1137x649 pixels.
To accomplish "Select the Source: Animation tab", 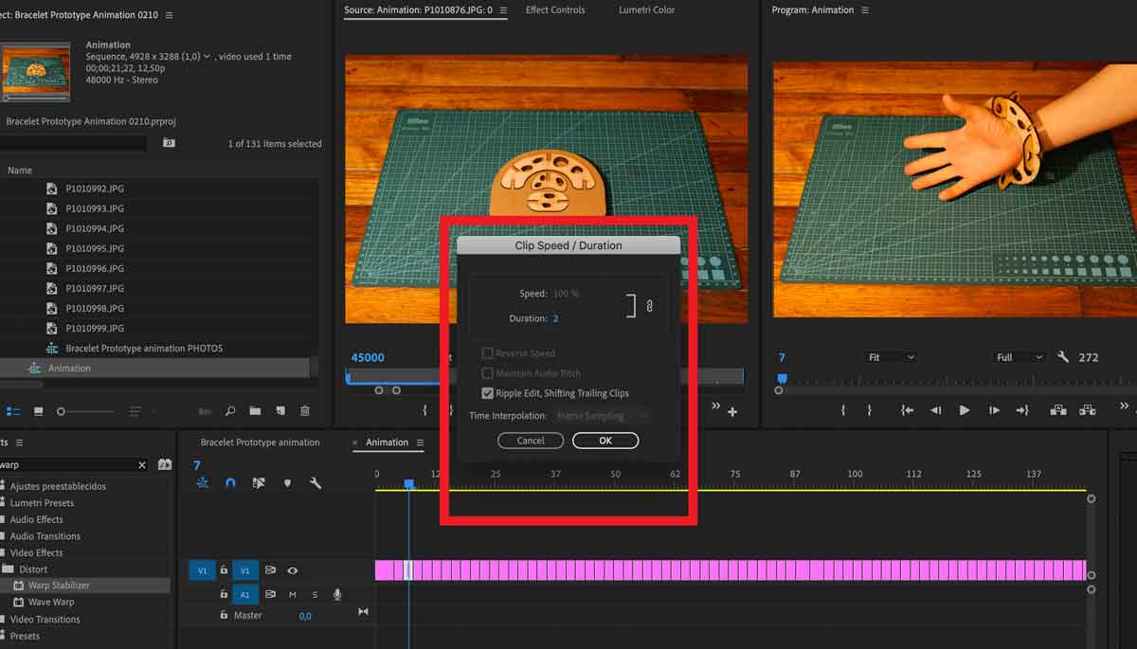I will tap(418, 10).
